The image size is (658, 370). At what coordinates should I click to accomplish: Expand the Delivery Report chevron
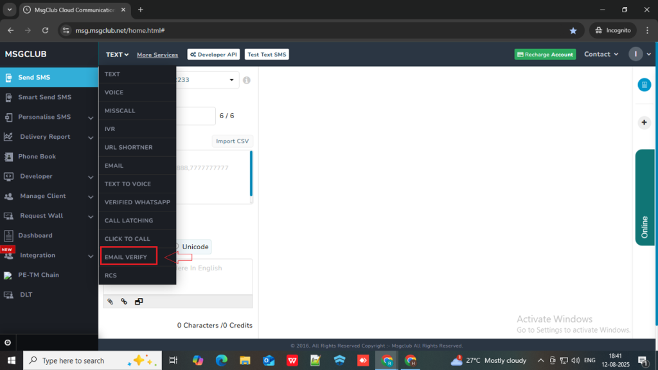[91, 137]
